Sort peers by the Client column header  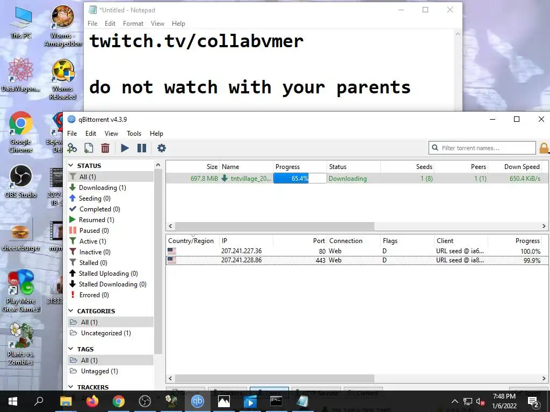[461, 241]
